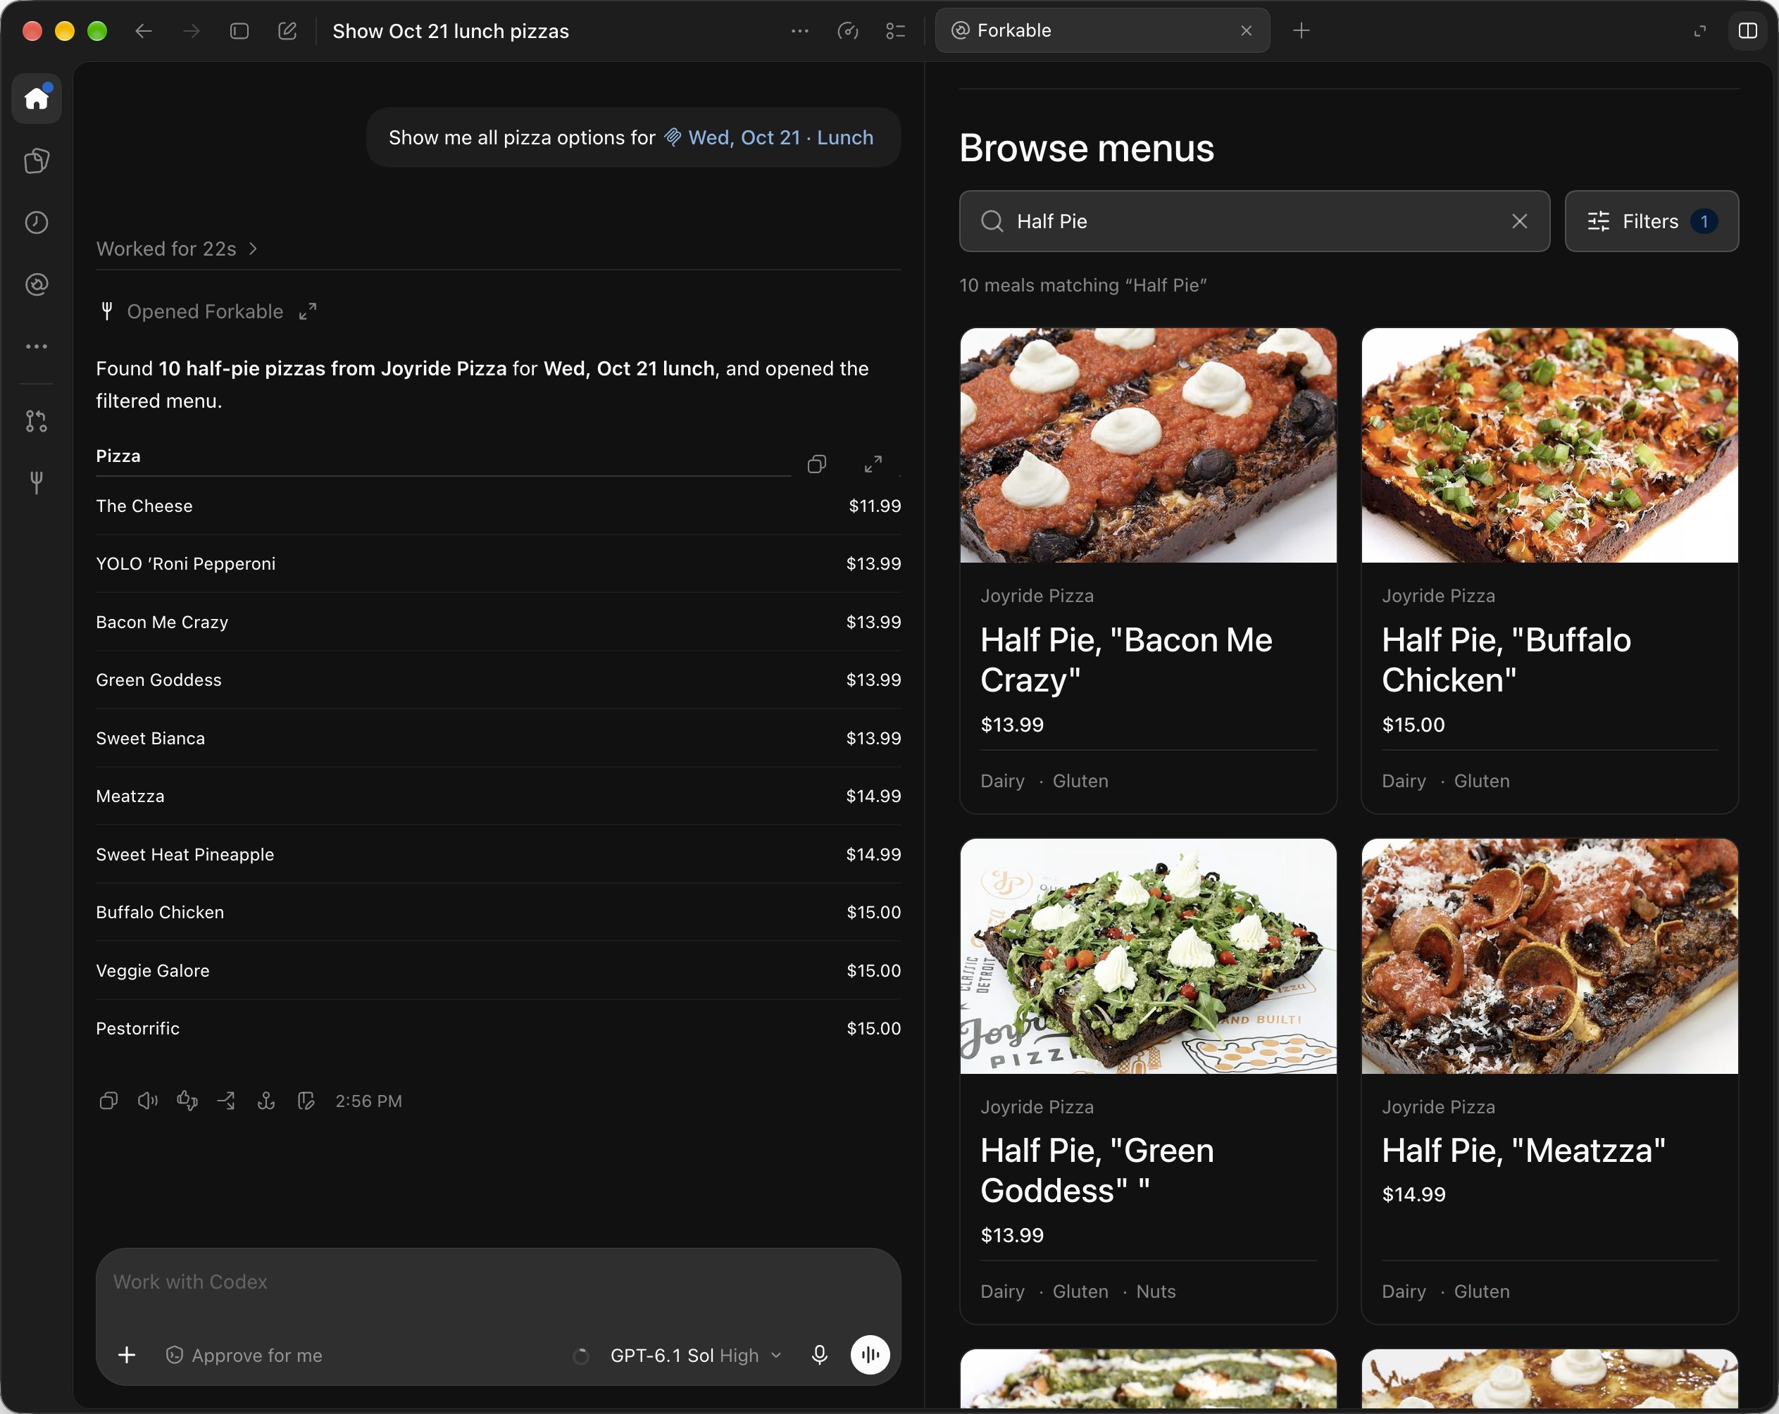This screenshot has height=1414, width=1779.
Task: Toggle the sidebar panel icon in title bar
Action: [239, 32]
